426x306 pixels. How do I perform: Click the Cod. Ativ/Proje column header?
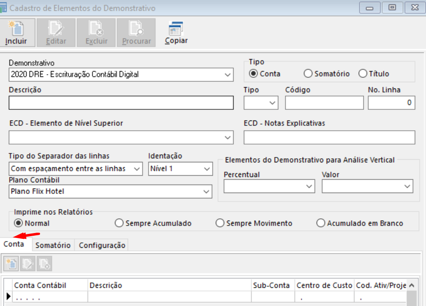pyautogui.click(x=381, y=286)
